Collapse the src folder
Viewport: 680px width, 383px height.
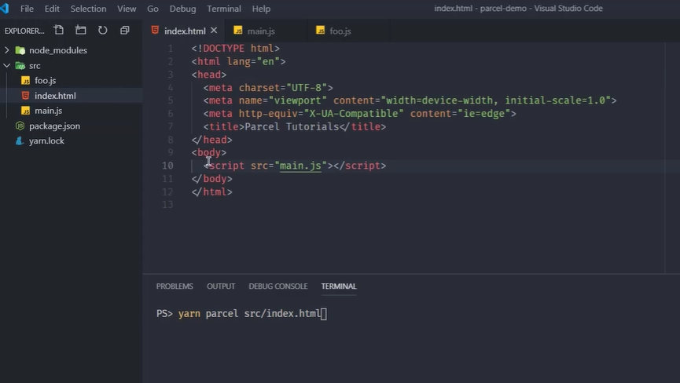point(7,66)
